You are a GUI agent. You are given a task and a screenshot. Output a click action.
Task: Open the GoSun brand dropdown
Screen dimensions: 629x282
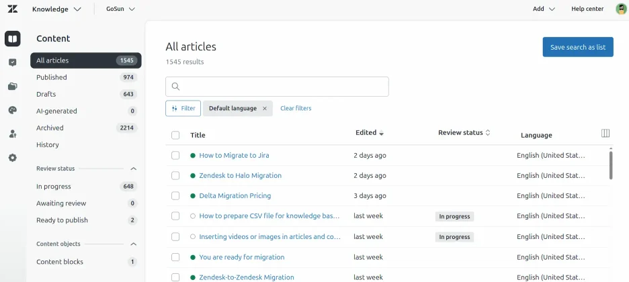click(121, 9)
